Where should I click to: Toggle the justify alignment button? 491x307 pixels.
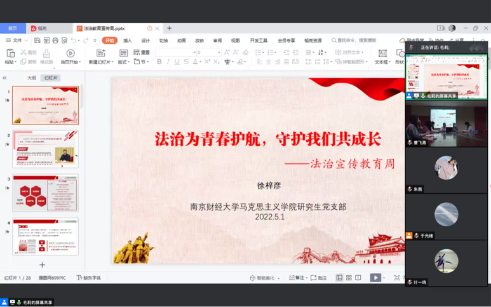click(286, 62)
